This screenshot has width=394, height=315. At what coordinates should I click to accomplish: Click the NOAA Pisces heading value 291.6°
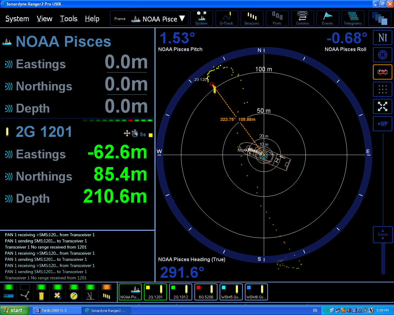coord(182,272)
